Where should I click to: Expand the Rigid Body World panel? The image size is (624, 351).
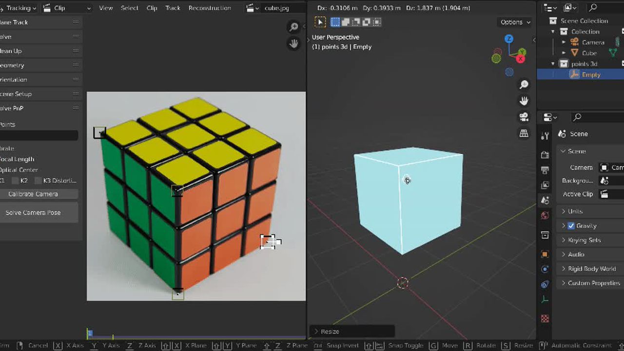(x=591, y=269)
